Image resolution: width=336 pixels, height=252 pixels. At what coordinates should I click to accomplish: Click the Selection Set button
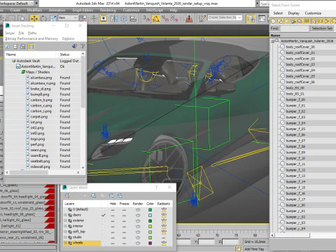point(322,28)
